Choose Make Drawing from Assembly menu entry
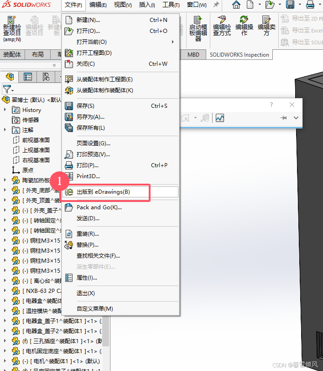This screenshot has width=323, height=371. pos(120,79)
